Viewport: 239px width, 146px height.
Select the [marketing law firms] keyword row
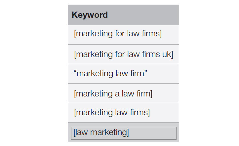pyautogui.click(x=123, y=113)
